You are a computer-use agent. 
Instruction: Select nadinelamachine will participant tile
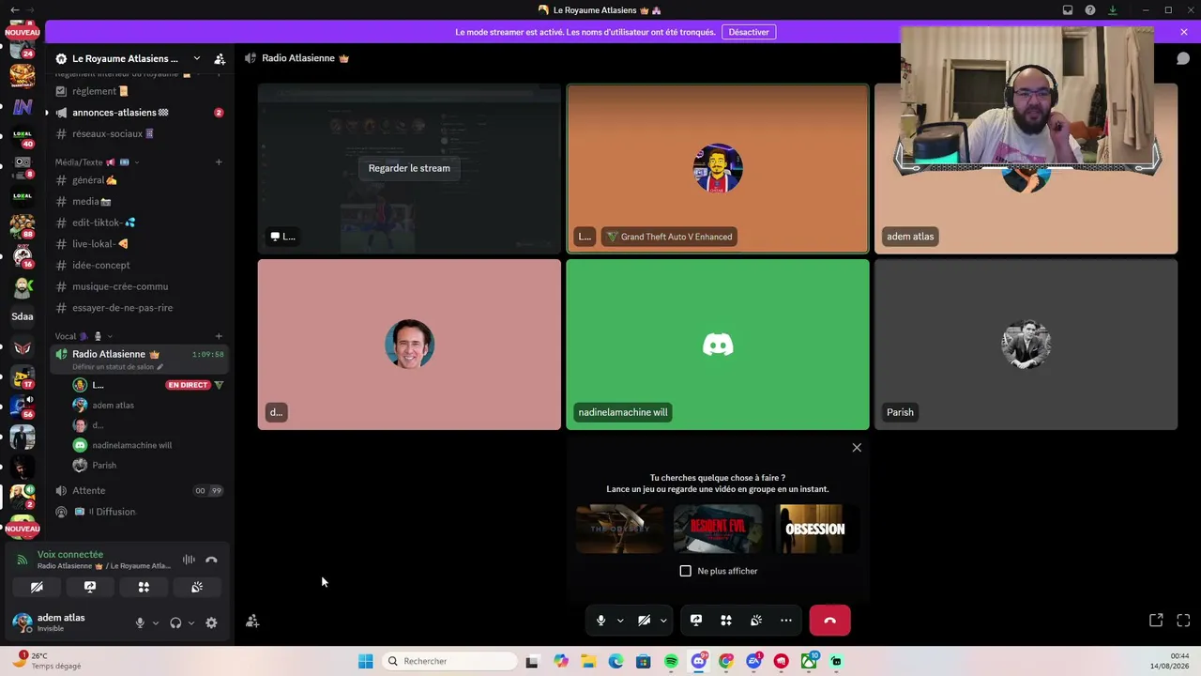click(718, 345)
